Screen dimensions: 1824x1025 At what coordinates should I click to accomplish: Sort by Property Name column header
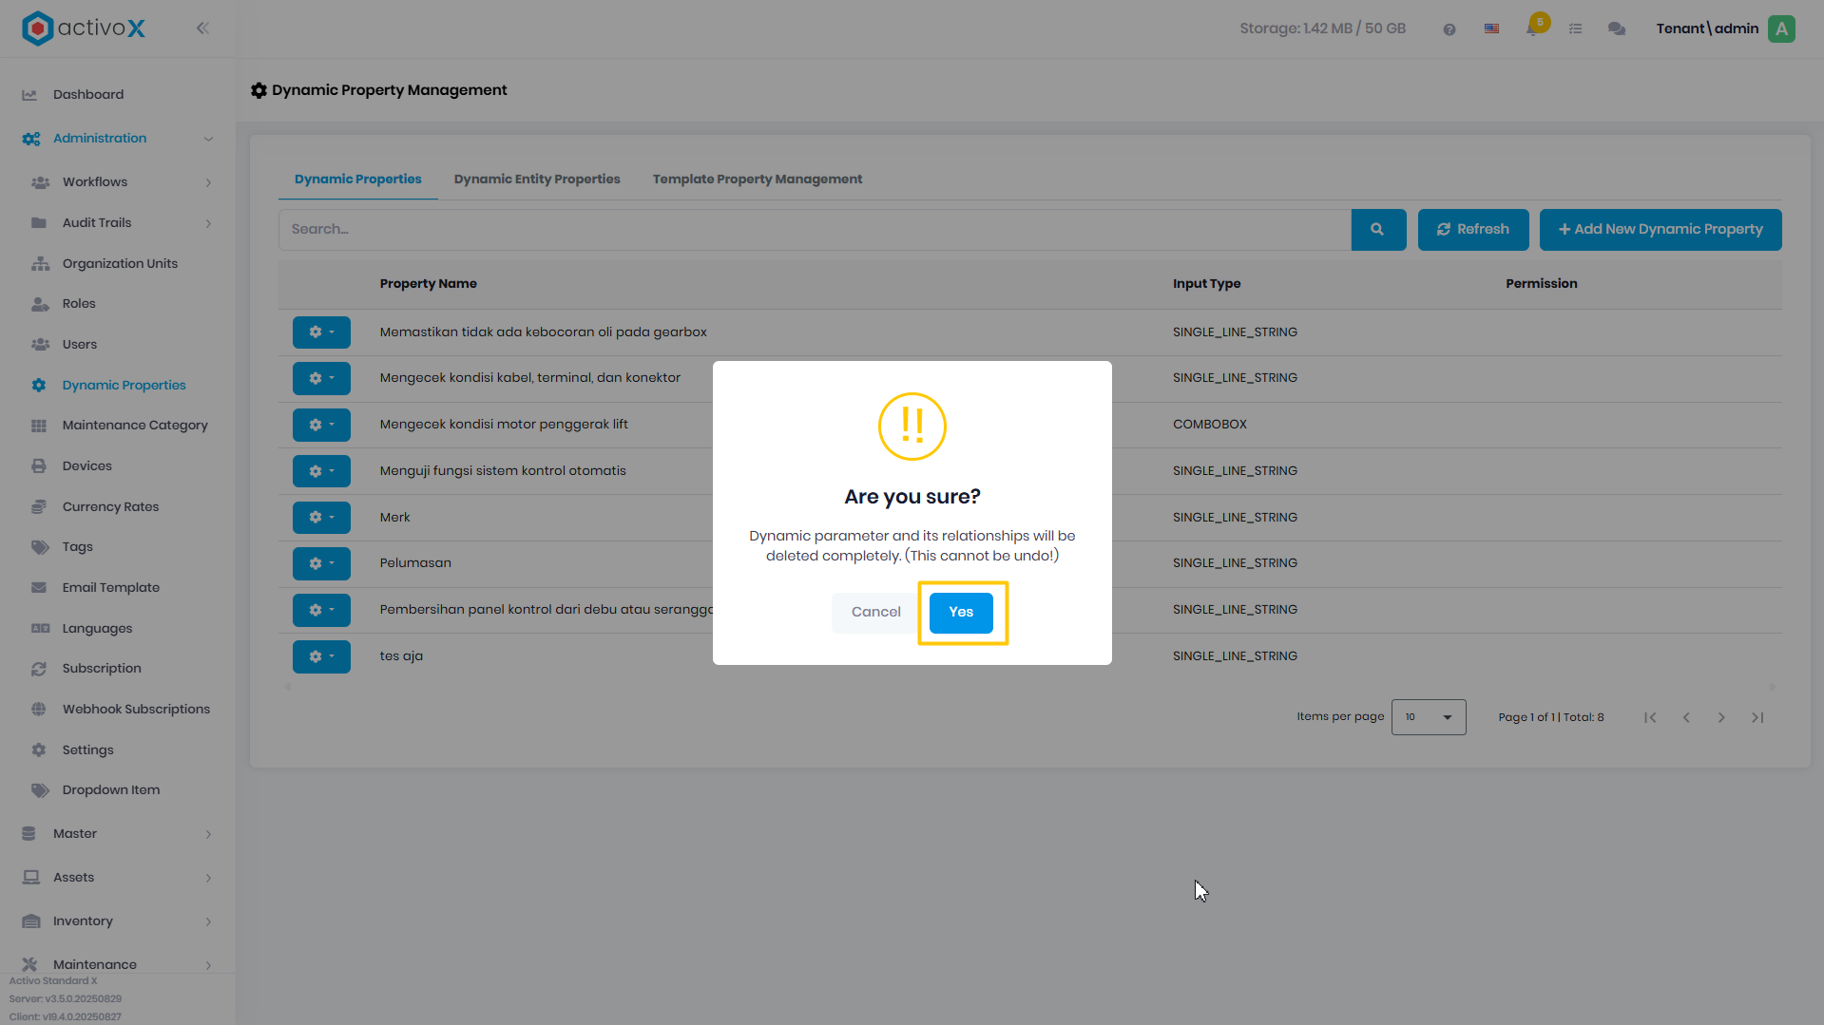point(428,284)
